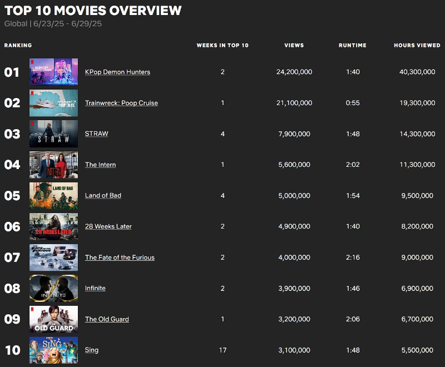This screenshot has height=367, width=445.
Task: Open the Land of Bad title link
Action: tap(103, 195)
